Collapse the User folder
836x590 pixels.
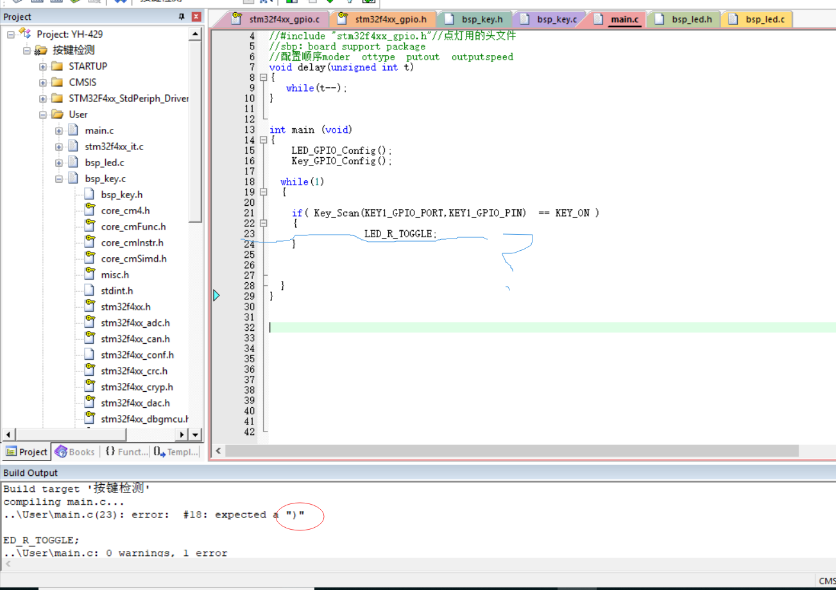tap(43, 114)
